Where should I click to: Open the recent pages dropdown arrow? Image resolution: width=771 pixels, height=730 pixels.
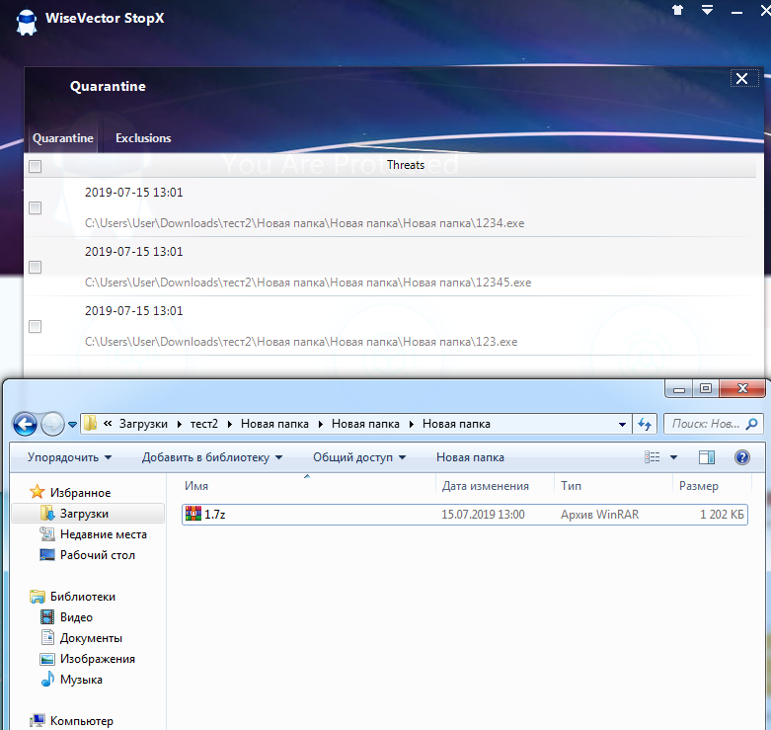[72, 425]
